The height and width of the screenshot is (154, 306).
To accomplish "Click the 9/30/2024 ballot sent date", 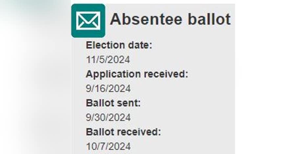I will point(108,117).
